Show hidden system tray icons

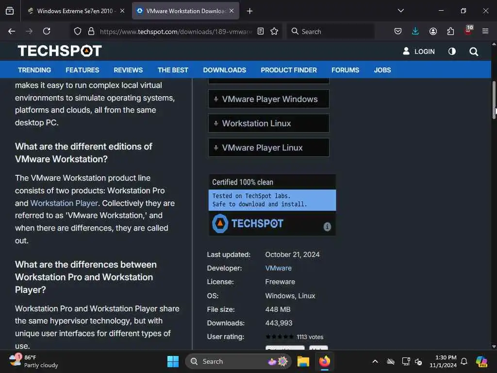coord(375,361)
